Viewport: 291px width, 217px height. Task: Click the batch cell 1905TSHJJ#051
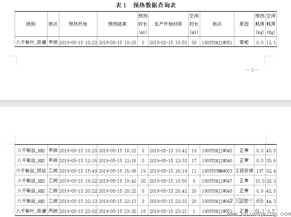coord(217,43)
